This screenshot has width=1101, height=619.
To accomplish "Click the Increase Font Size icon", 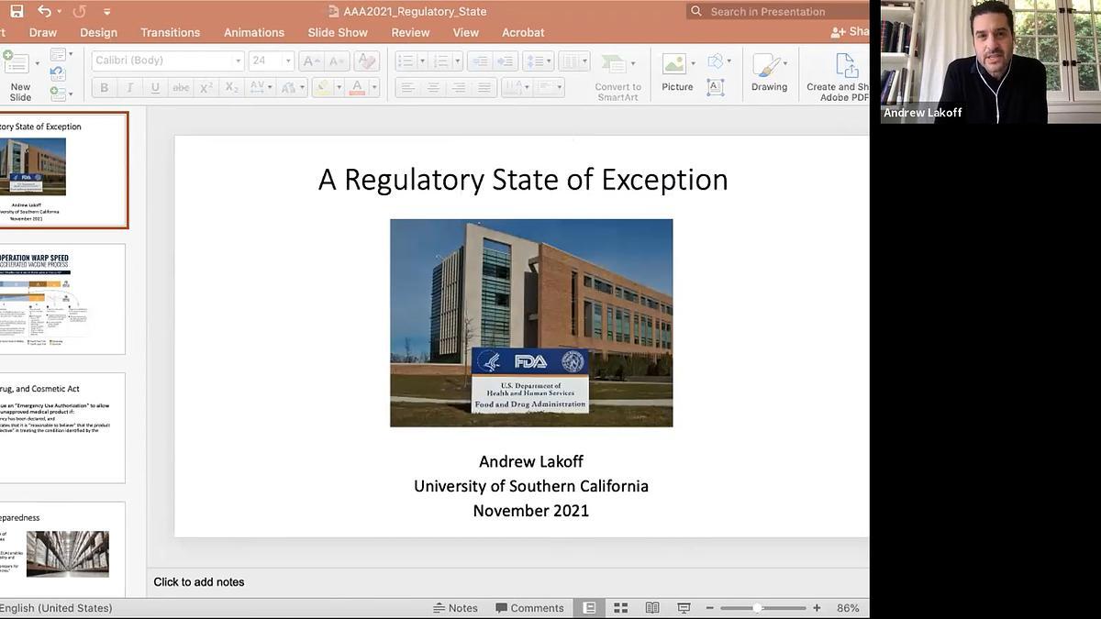I will [311, 61].
